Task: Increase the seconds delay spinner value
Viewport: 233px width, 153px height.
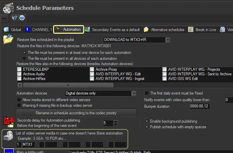Action: (116, 121)
